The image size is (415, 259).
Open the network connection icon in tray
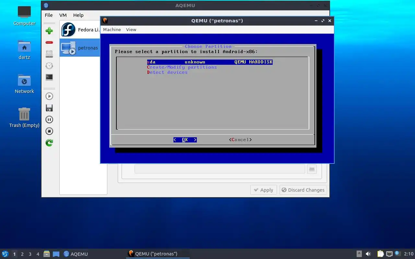(x=389, y=254)
